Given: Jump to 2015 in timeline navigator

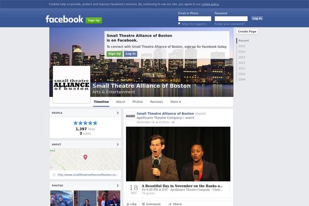Looking at the screenshot, I should click(242, 46).
